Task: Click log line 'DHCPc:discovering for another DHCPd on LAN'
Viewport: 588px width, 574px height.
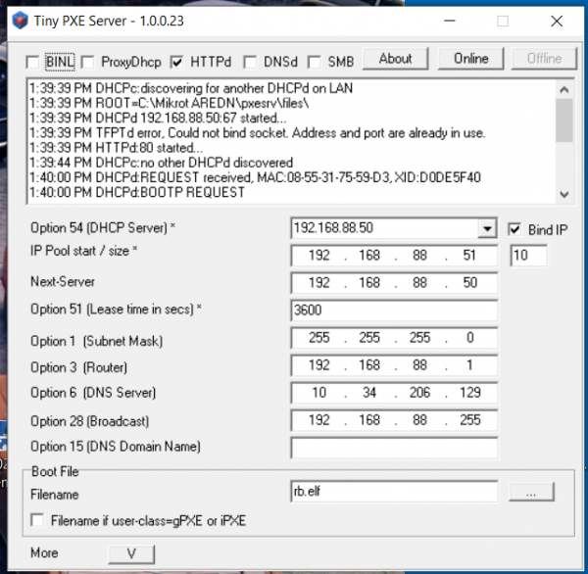Action: click(191, 88)
